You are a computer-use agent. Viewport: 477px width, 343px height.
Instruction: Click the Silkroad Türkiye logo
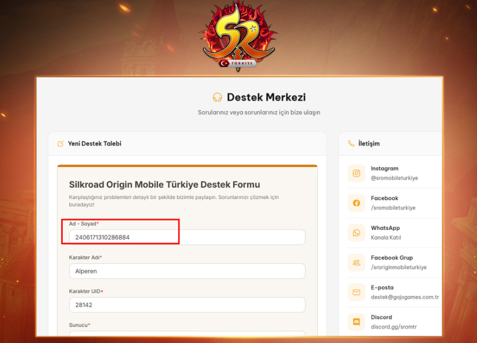238,36
